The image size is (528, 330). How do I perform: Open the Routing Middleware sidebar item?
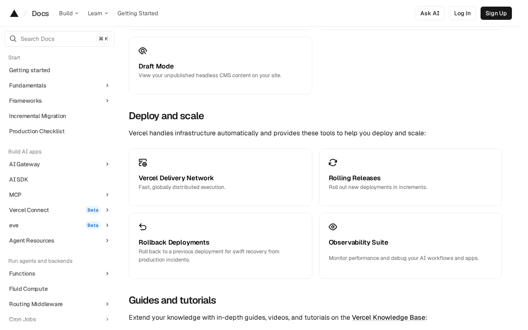[x=36, y=304]
